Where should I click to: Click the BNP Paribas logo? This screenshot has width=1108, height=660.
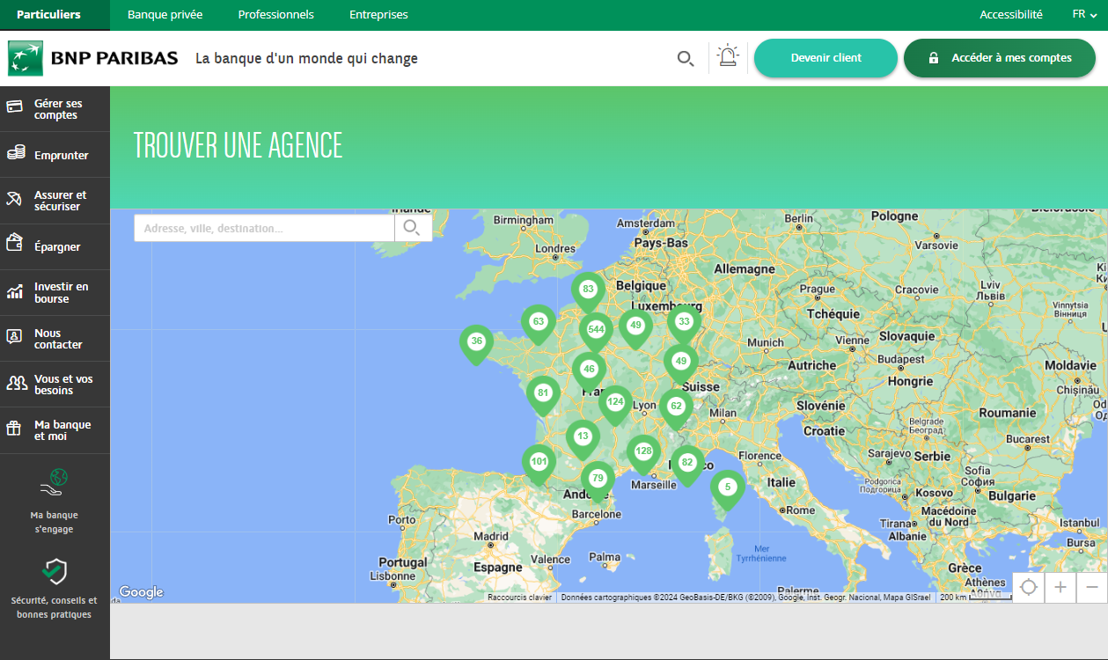(93, 59)
